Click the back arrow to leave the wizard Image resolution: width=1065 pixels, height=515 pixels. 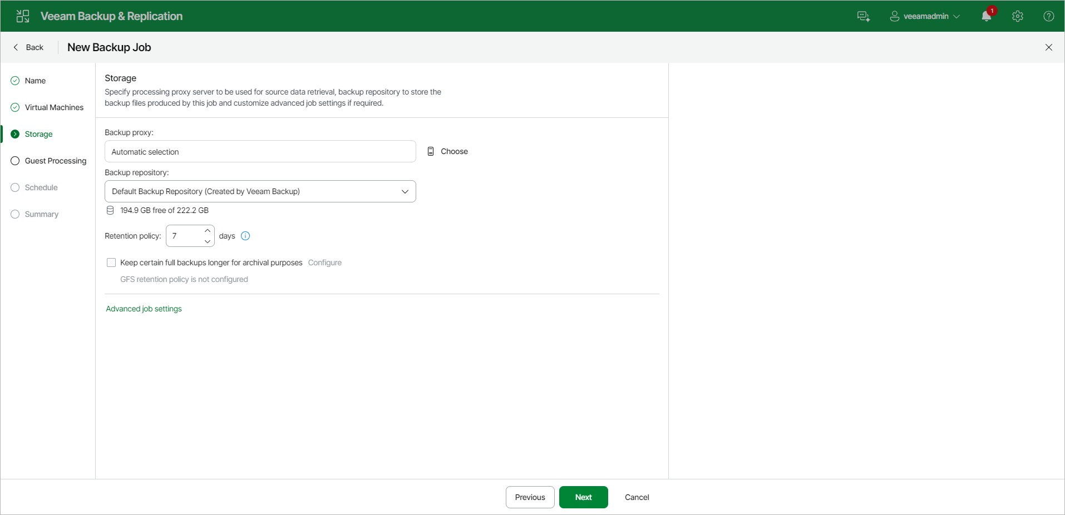click(x=16, y=47)
